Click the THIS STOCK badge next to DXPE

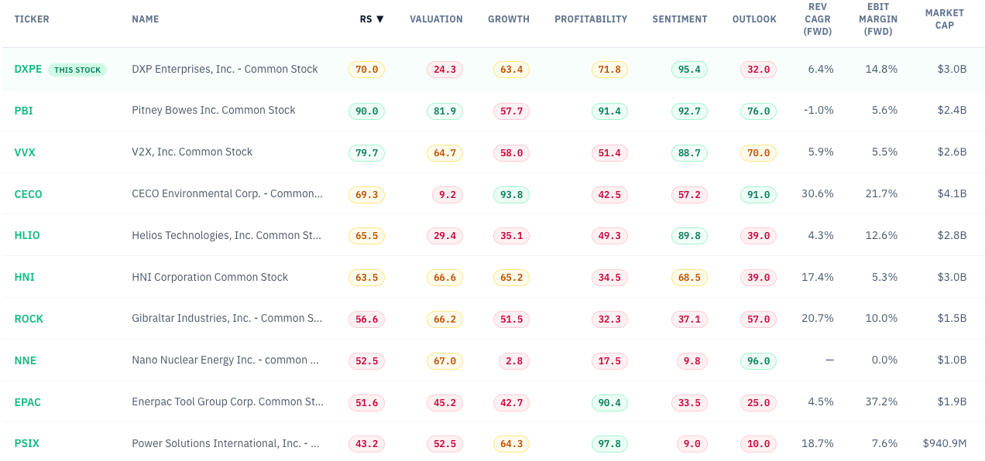tap(77, 70)
